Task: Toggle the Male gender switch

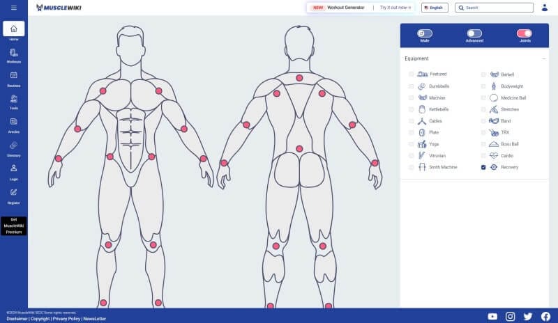Action: (425, 33)
